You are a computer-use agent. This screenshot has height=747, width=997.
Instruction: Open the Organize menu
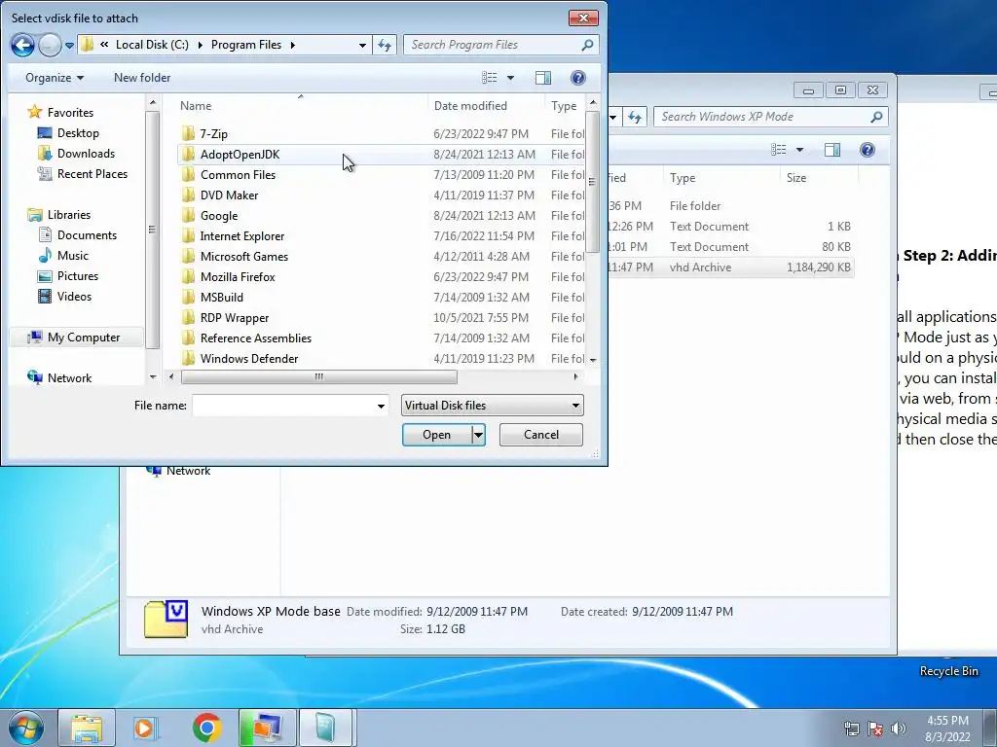click(55, 78)
